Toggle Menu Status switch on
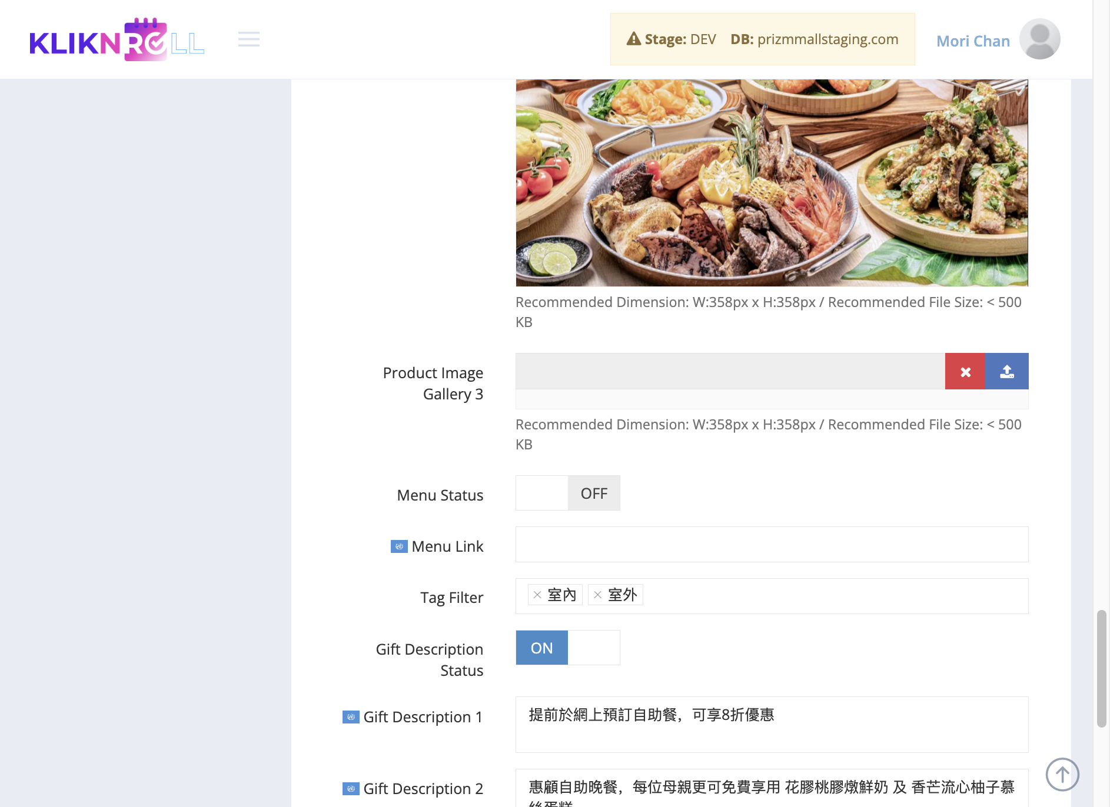Screen dimensions: 1110x807 (568, 493)
